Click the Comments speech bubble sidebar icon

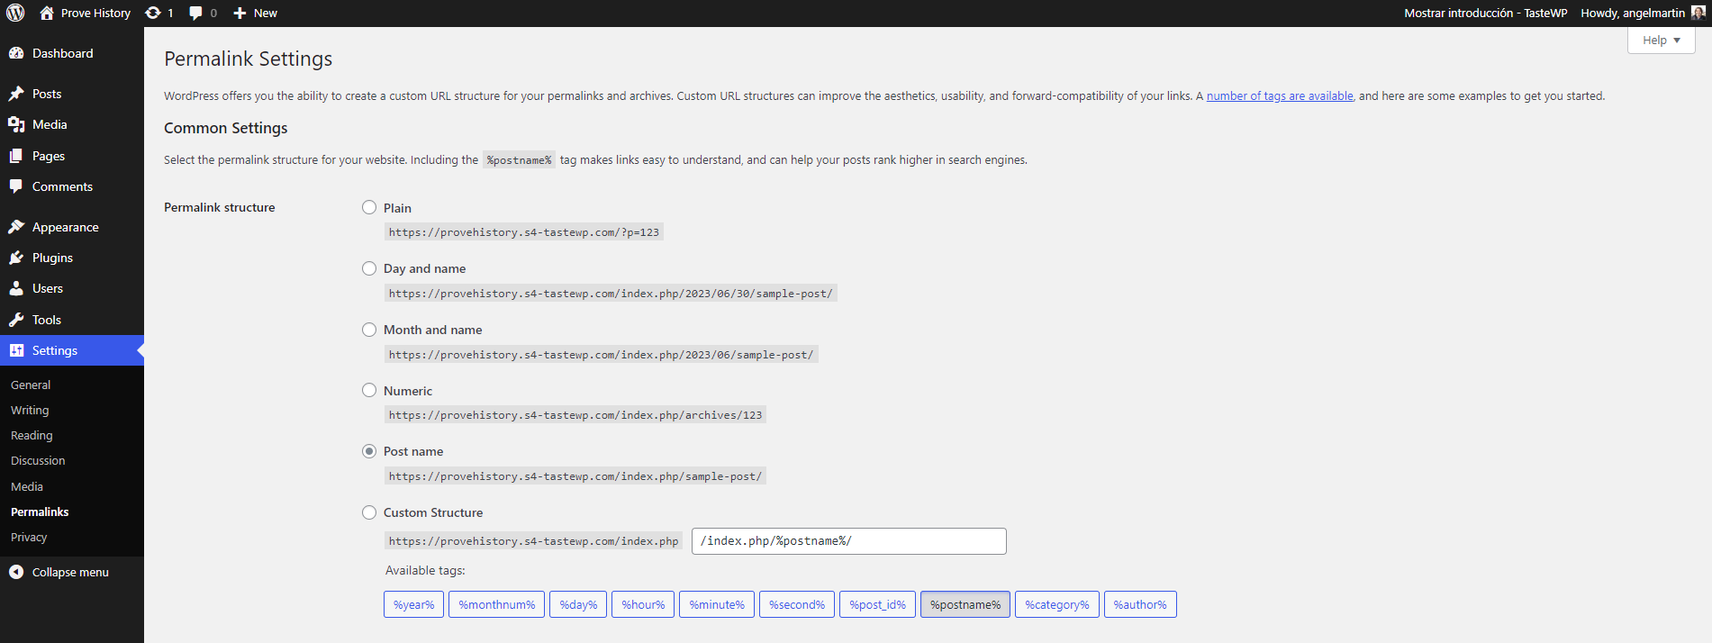click(16, 186)
